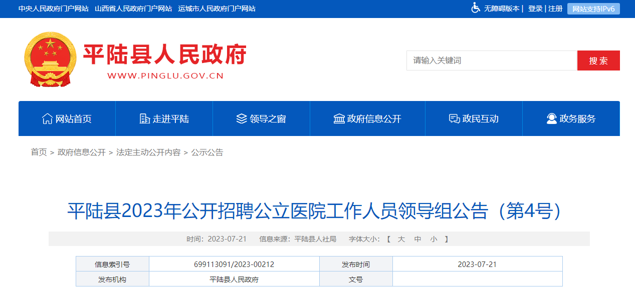635x292 pixels.
Task: Click the institution icon beside 政府信息公开
Action: click(x=339, y=119)
